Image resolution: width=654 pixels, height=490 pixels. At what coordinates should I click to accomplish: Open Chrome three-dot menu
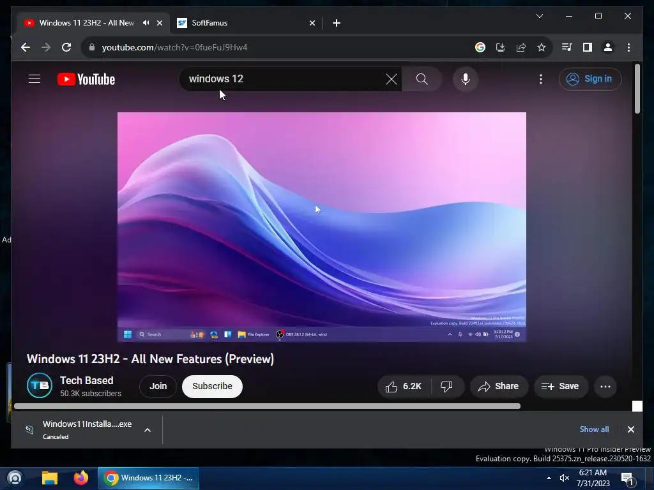[x=628, y=47]
